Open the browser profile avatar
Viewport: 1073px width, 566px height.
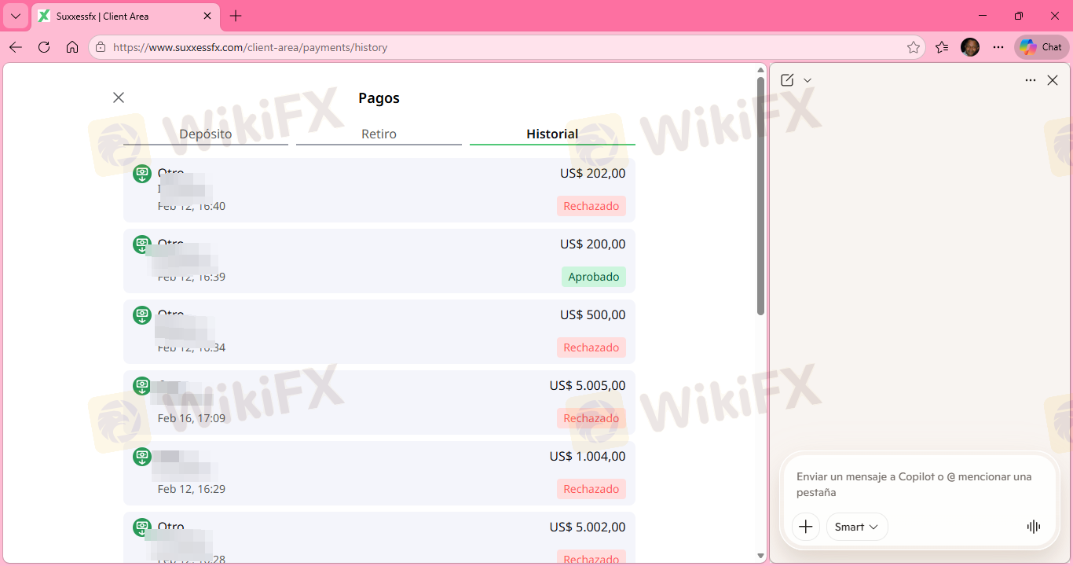(970, 47)
